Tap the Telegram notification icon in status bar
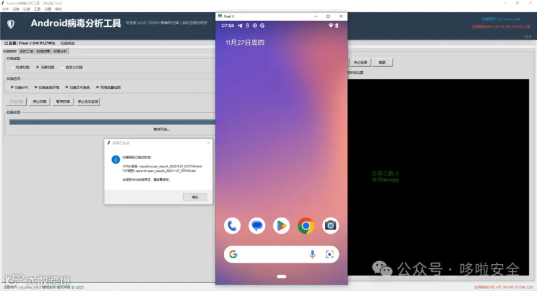 [240, 26]
